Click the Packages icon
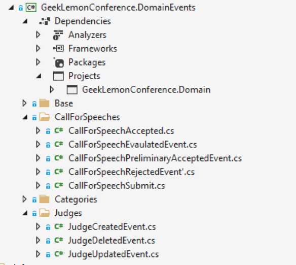The width and height of the screenshot is (296, 265). pyautogui.click(x=58, y=62)
